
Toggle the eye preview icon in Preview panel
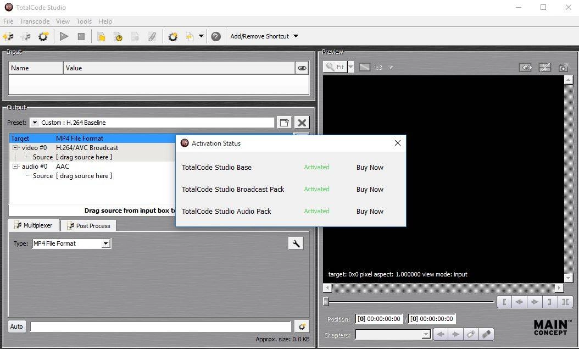[526, 67]
